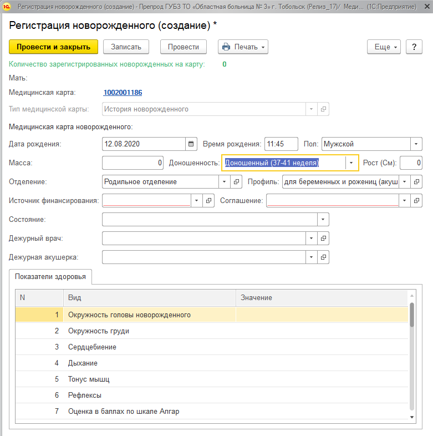Image resolution: width=433 pixels, height=436 pixels.
Task: Expand the Доношенность dropdown list
Action: 352,163
